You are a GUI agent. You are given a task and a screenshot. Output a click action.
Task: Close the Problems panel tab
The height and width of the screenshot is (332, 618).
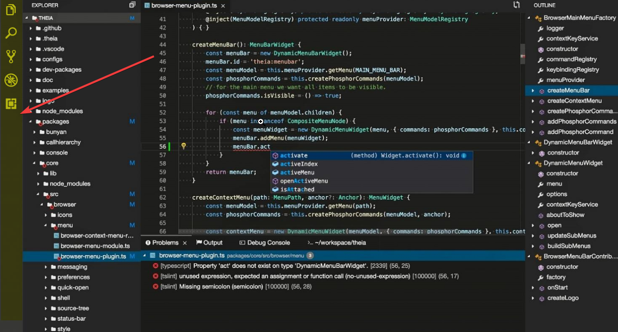[x=185, y=243]
